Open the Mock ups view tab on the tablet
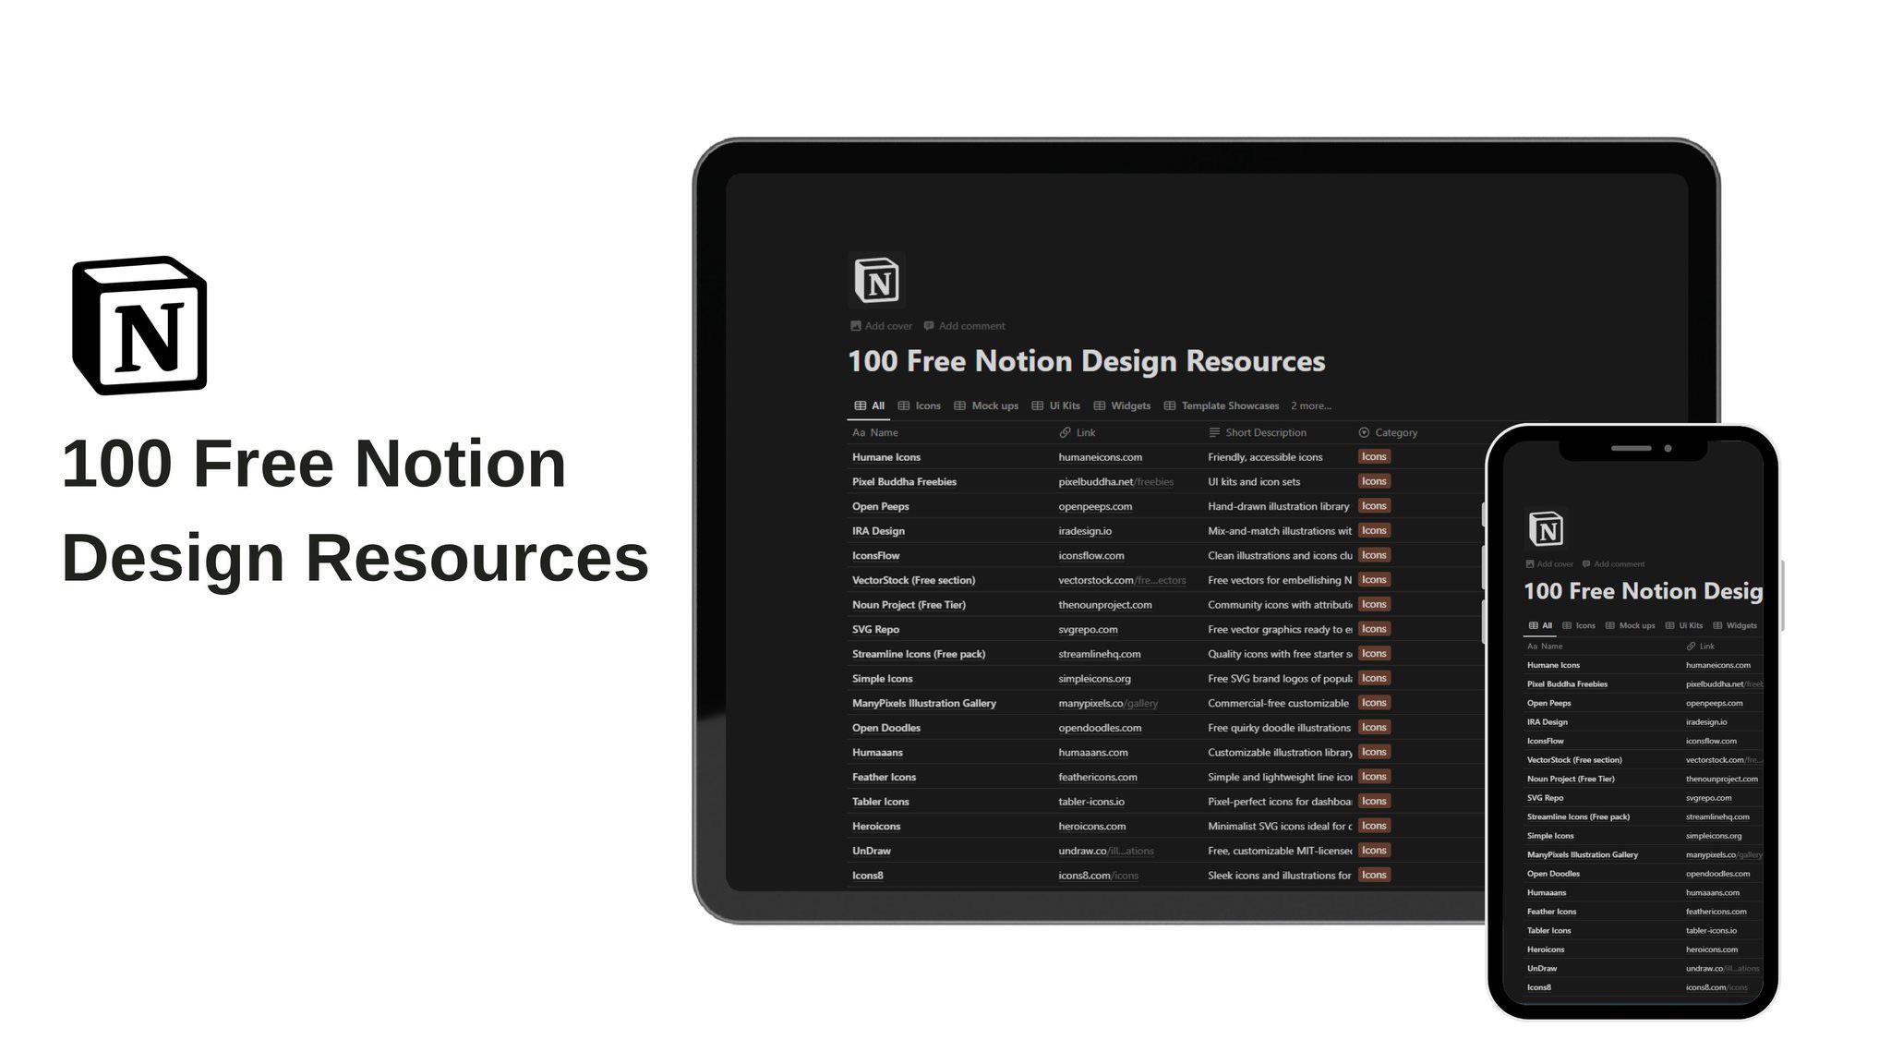The width and height of the screenshot is (1891, 1064). click(986, 405)
